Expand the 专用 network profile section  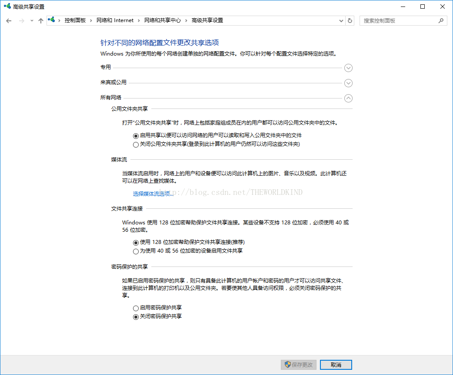tap(348, 68)
